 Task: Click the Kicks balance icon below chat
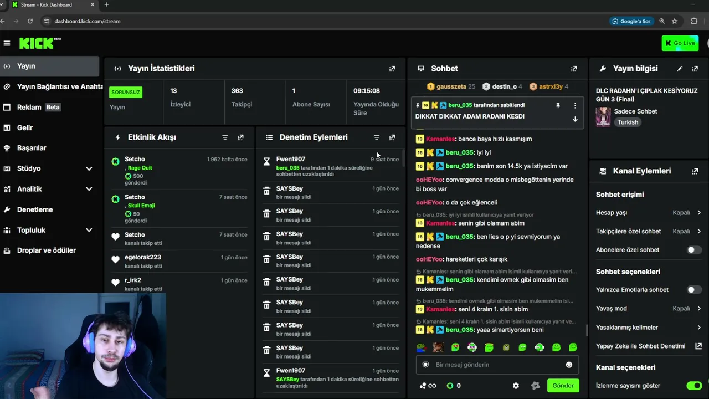click(450, 386)
